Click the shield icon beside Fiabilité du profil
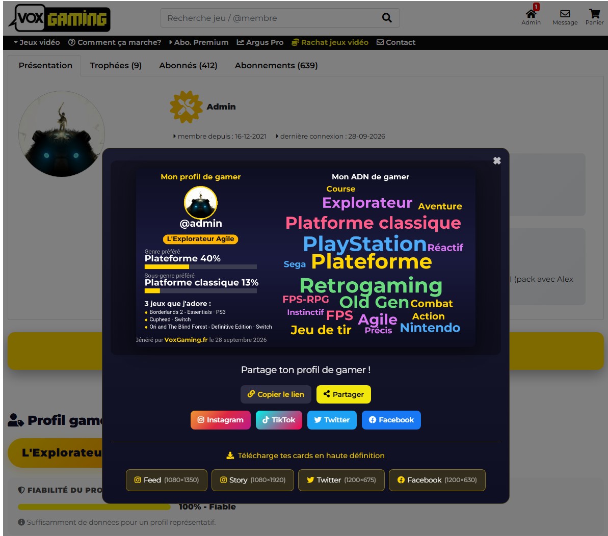608x536 pixels. (21, 490)
